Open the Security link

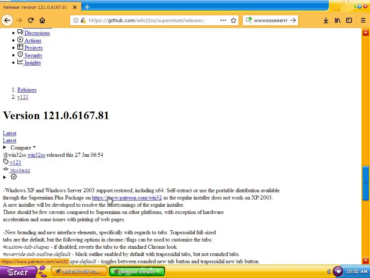34,55
